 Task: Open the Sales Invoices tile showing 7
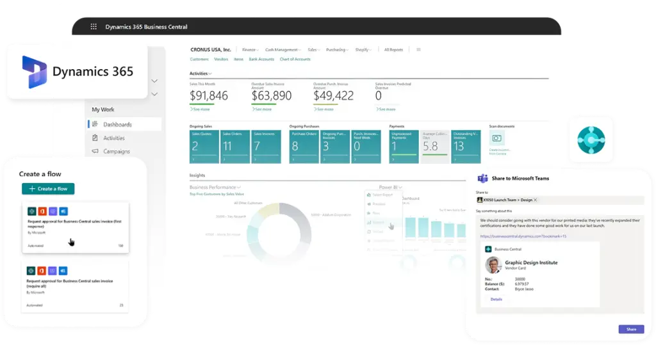point(266,147)
